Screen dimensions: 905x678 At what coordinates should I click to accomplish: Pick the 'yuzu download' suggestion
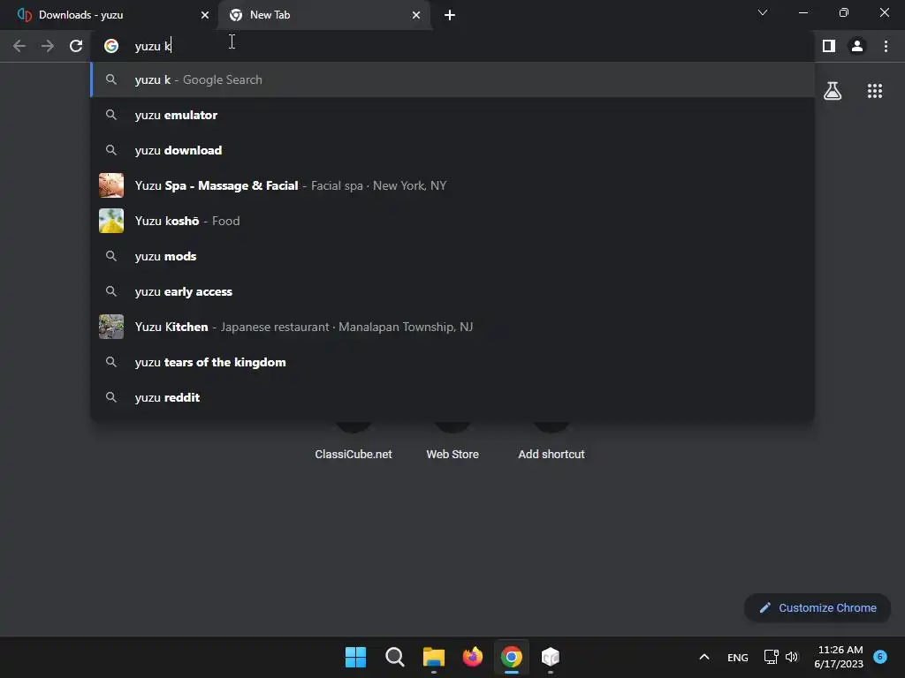452,150
